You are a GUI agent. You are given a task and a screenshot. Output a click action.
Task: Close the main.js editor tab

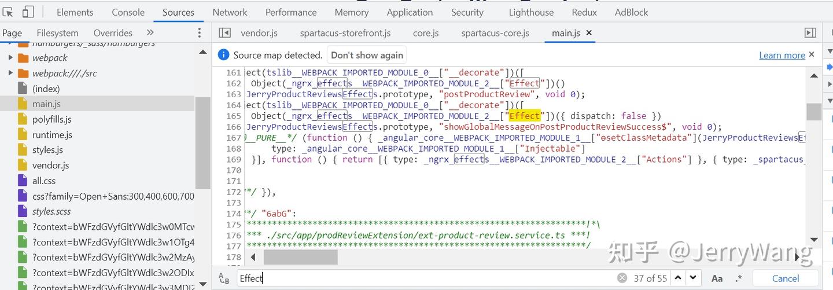tap(589, 33)
